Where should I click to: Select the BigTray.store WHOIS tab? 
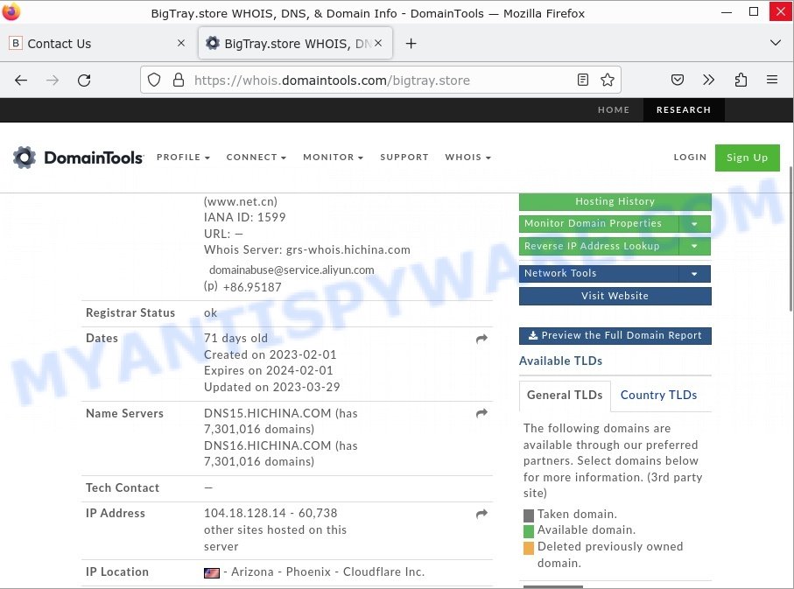point(295,44)
